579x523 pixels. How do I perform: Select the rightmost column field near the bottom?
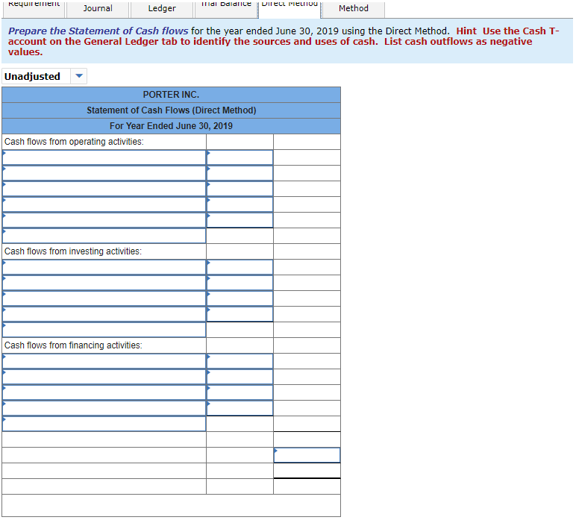tap(307, 455)
